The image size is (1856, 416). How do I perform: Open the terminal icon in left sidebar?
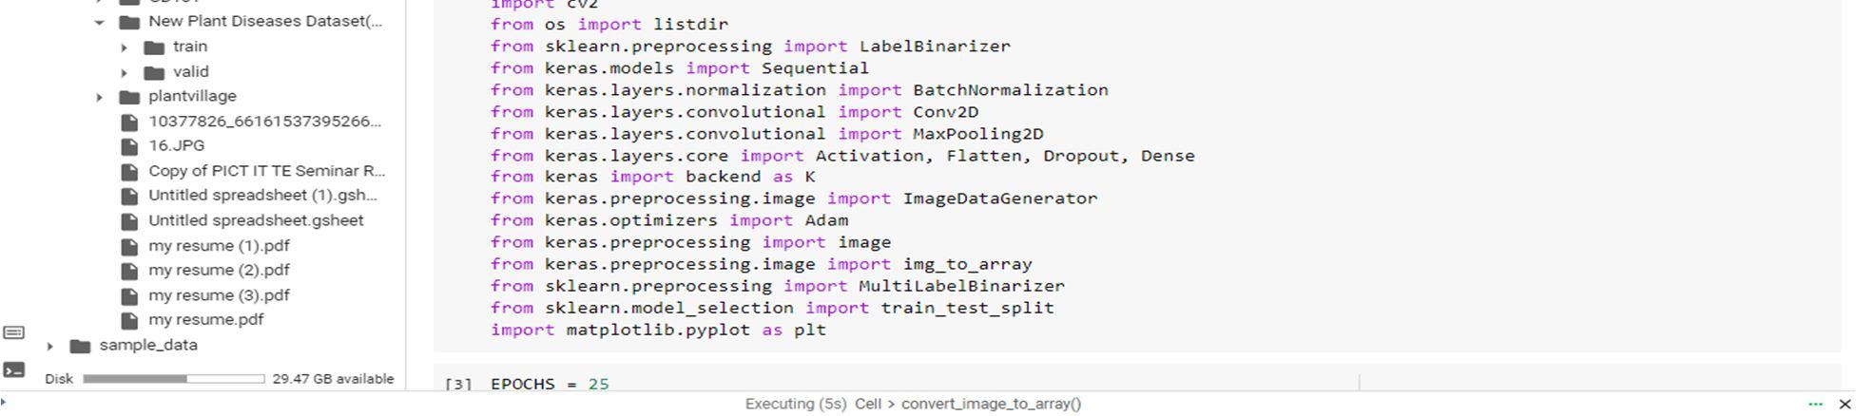[x=14, y=369]
